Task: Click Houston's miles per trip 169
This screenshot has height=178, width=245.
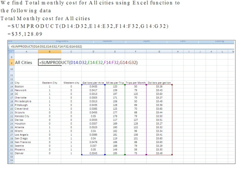Action: (115, 123)
